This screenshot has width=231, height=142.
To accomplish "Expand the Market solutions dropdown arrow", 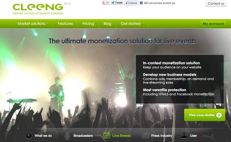I will click(x=48, y=23).
